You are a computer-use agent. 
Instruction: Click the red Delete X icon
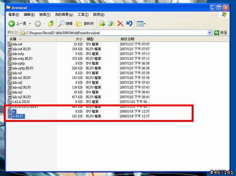(x=120, y=24)
